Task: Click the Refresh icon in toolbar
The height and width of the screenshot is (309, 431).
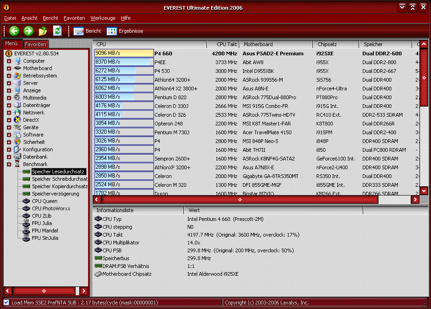Action: click(x=57, y=31)
